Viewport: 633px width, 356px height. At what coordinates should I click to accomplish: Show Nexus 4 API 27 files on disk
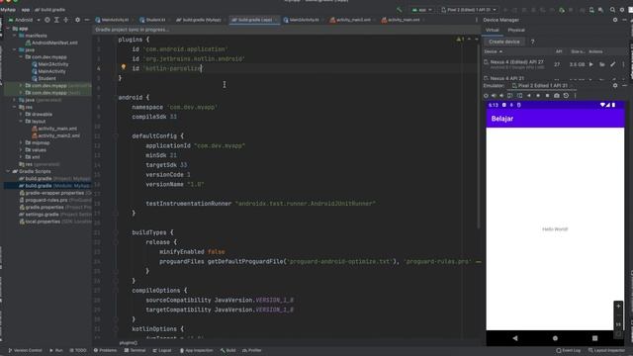click(601, 64)
